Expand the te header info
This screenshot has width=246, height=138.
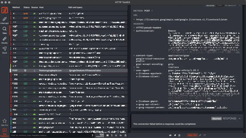point(134,67)
